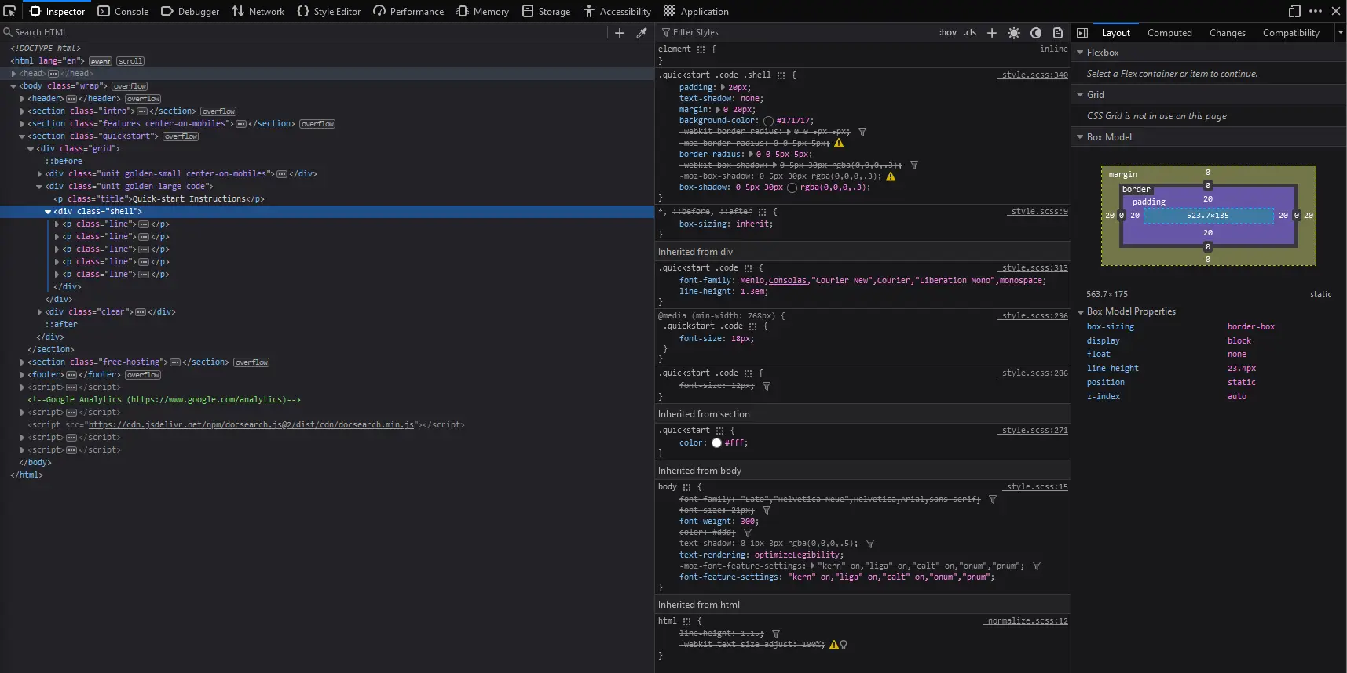The image size is (1347, 673).
Task: Open the Debugger panel
Action: [x=190, y=11]
